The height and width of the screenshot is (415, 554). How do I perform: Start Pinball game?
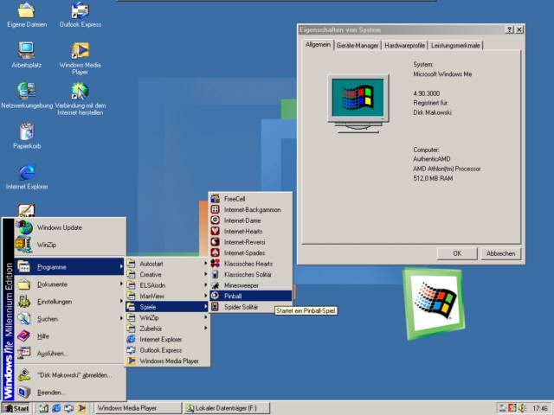(251, 296)
